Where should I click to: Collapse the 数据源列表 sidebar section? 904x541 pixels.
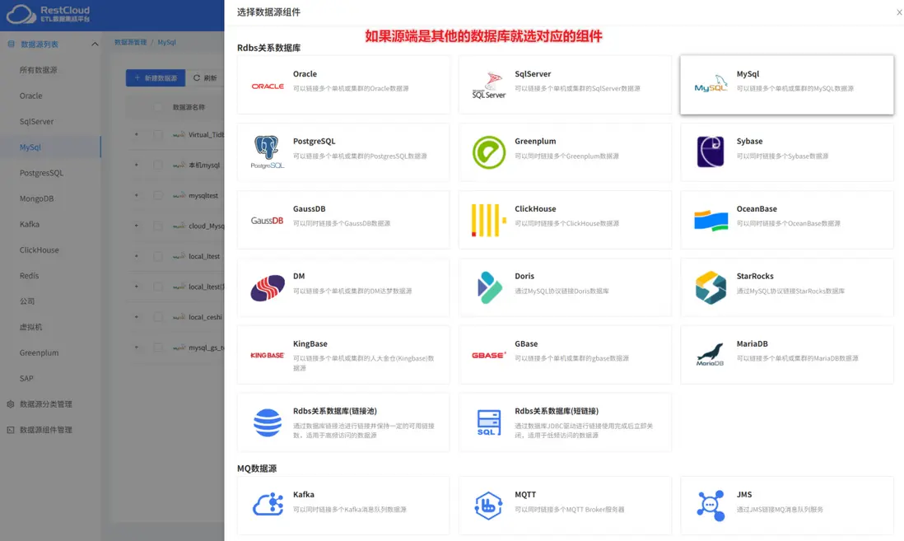[95, 44]
